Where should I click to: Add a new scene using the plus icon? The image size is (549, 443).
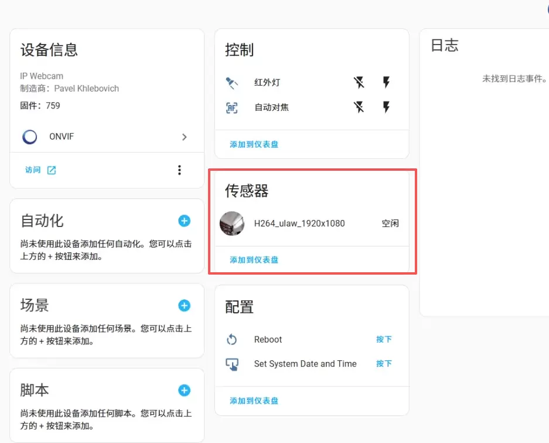(184, 305)
